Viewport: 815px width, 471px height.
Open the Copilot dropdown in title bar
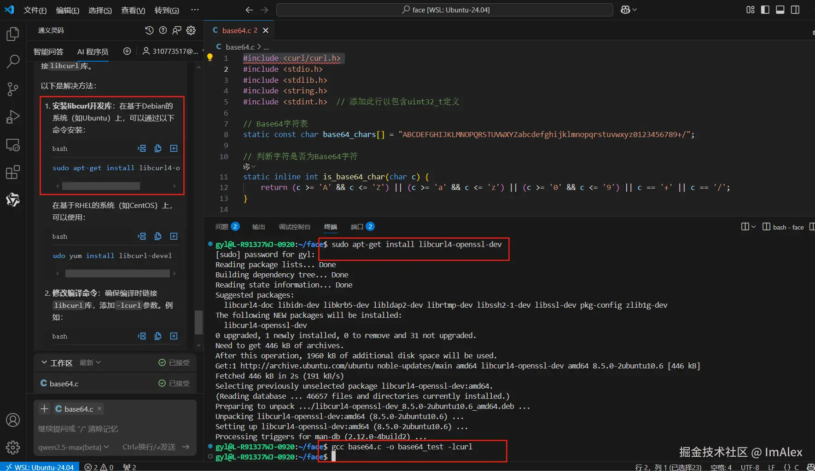coord(629,10)
